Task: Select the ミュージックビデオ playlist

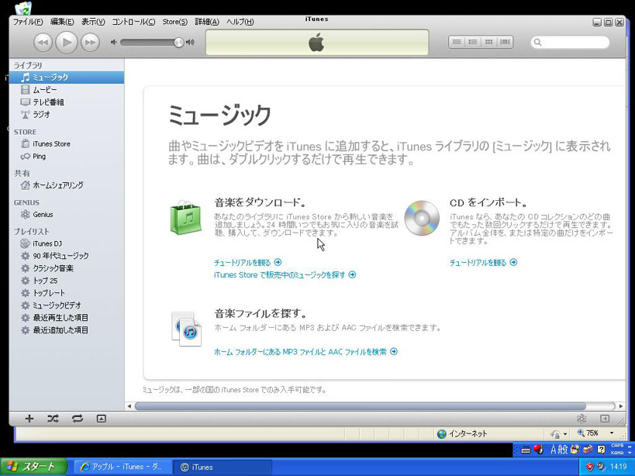Action: point(67,305)
